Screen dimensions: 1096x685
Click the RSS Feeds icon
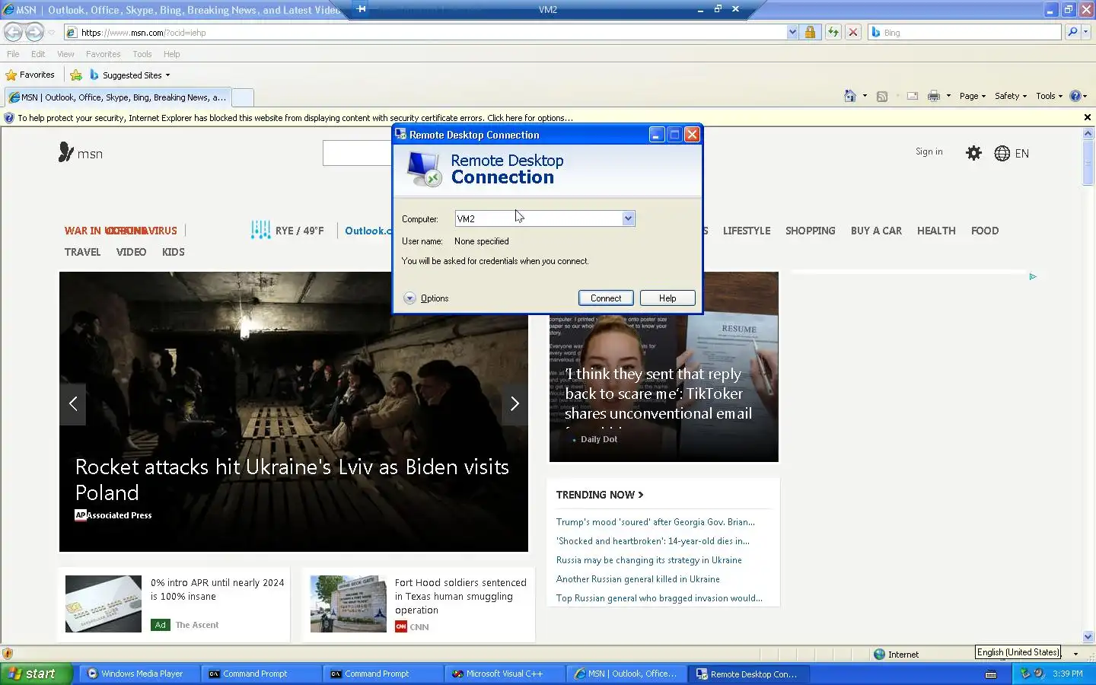pyautogui.click(x=882, y=96)
